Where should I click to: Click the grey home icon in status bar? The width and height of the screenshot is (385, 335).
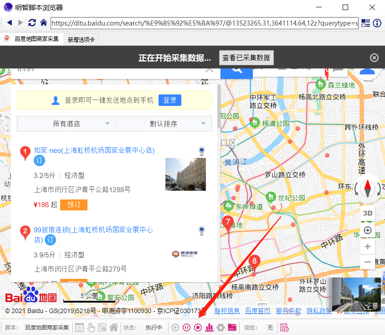113,327
